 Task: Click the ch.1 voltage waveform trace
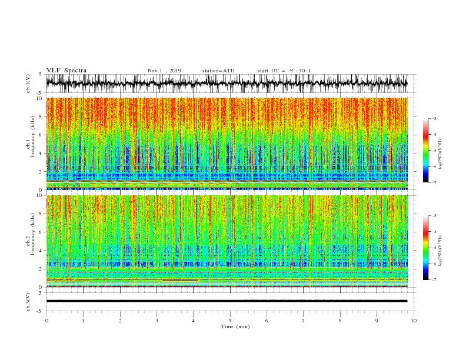(227, 84)
